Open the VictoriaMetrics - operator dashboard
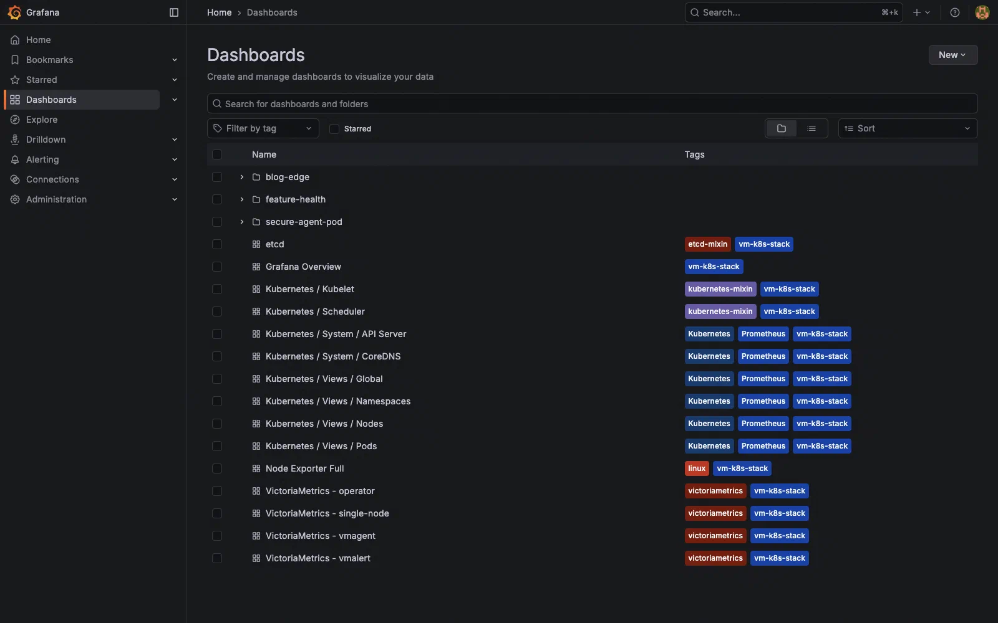 coord(320,491)
